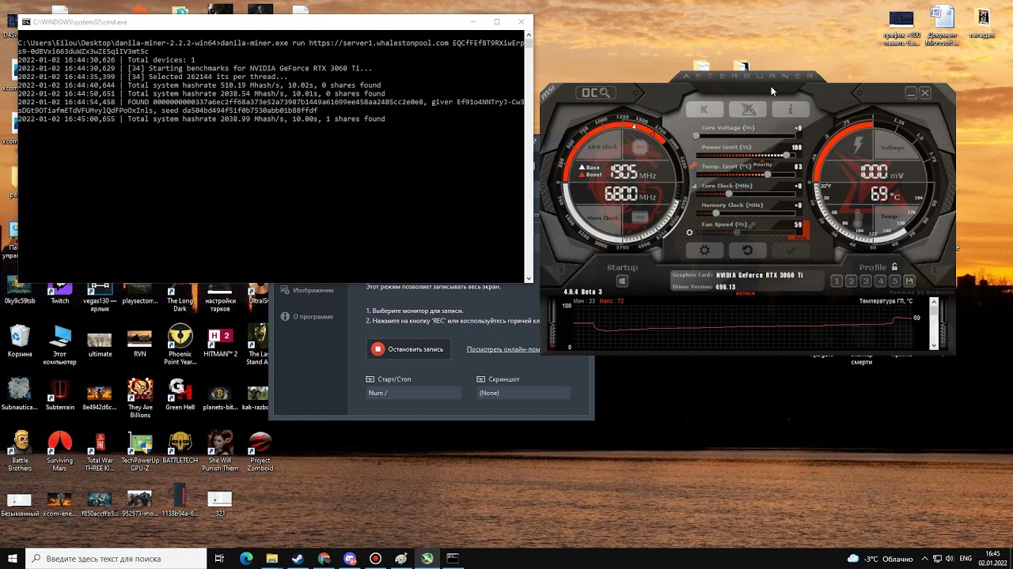Select the RVN desktop icon

140,342
